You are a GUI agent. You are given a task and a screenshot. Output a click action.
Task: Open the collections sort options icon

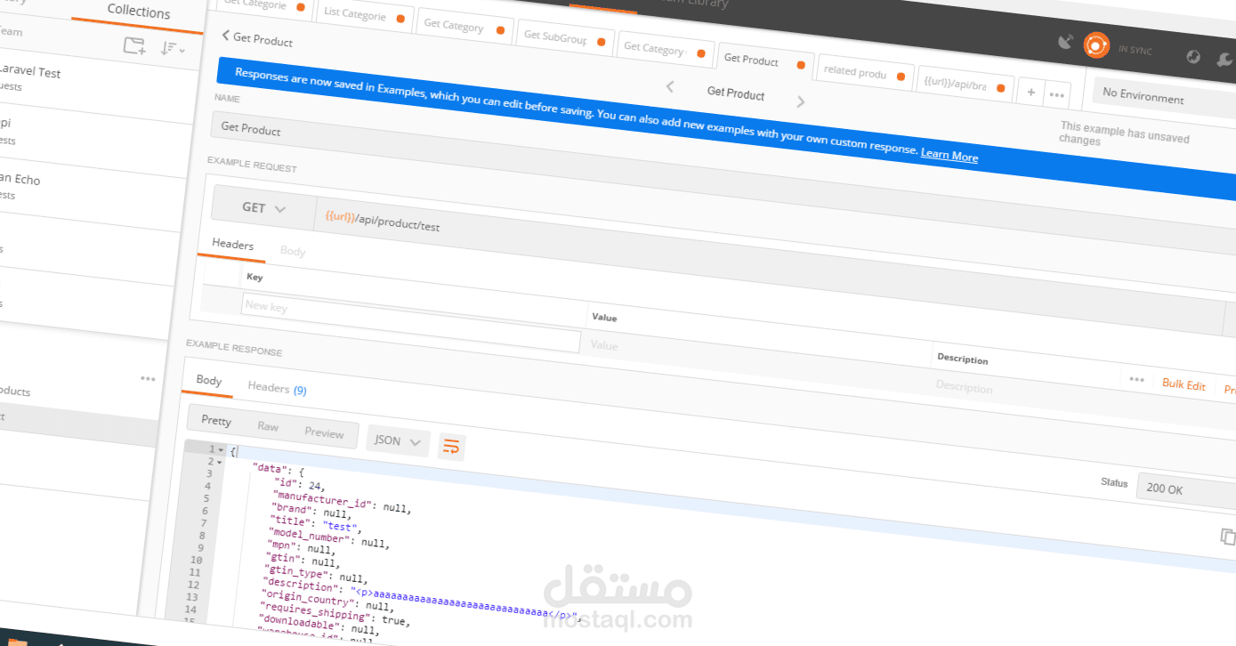172,49
